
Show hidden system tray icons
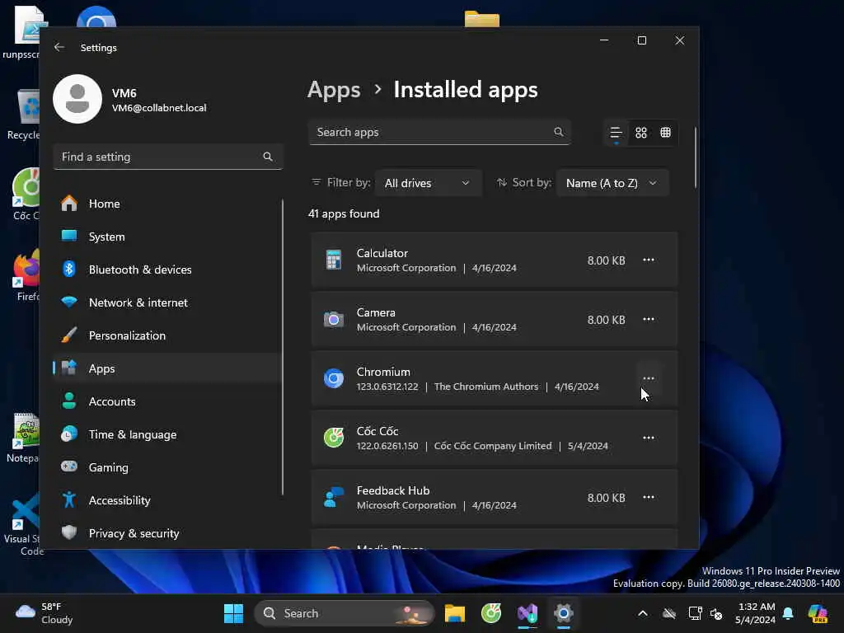[x=643, y=613]
